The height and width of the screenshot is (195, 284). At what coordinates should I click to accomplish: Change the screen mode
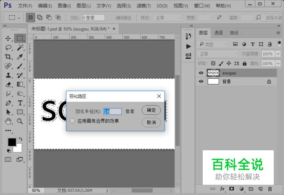20,159
